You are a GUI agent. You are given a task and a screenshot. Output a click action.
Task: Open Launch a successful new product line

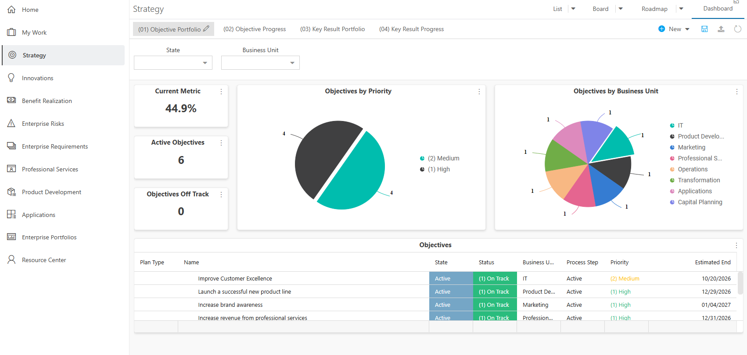click(244, 291)
